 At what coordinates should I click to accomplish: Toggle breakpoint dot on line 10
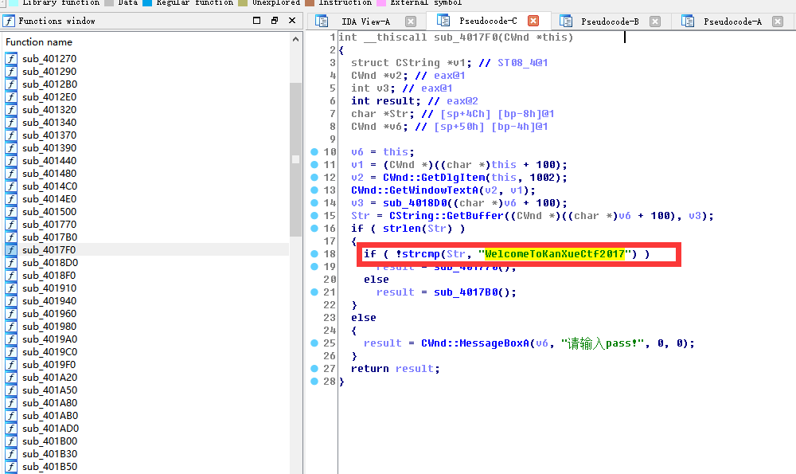click(x=314, y=151)
